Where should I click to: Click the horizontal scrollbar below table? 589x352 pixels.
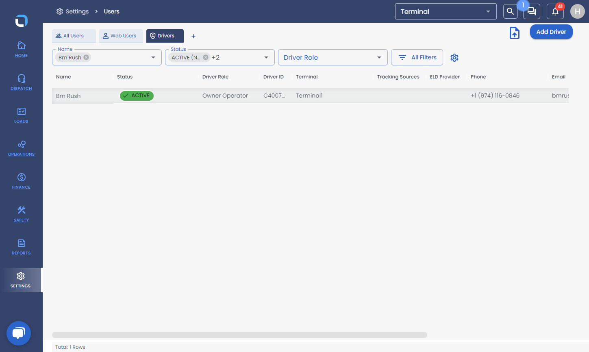pyautogui.click(x=239, y=335)
